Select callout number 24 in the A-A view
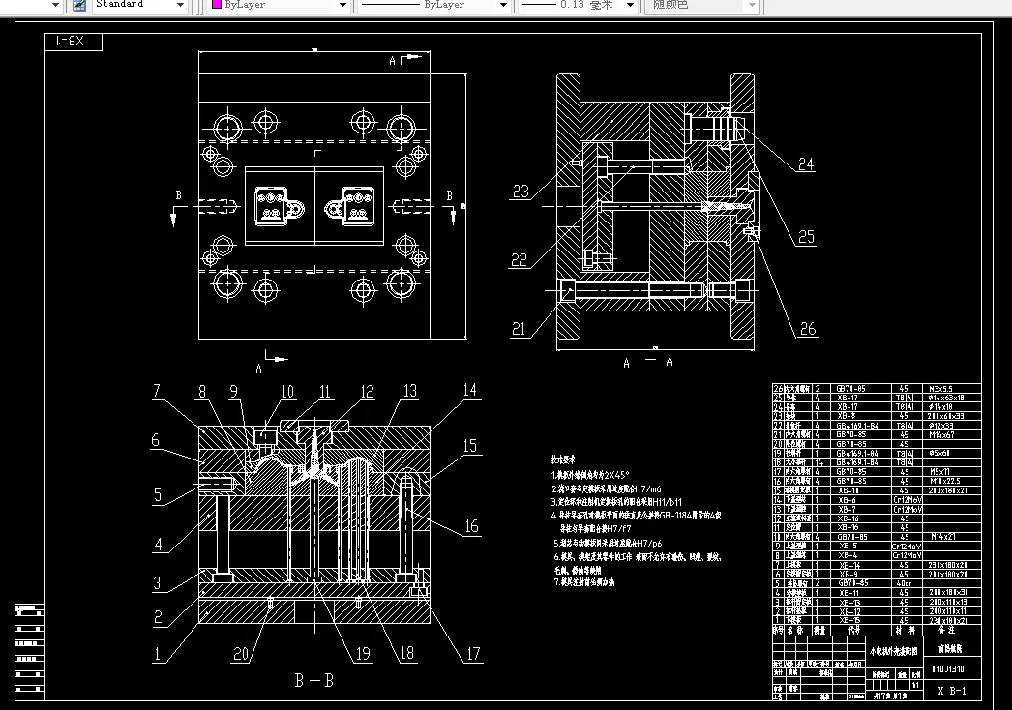 (806, 163)
